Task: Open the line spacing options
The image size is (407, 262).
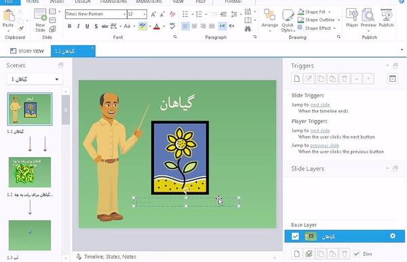Action: pos(234,14)
